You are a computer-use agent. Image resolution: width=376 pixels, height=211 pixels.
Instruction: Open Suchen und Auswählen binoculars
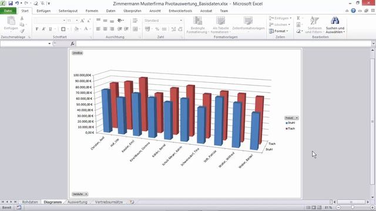coord(335,25)
